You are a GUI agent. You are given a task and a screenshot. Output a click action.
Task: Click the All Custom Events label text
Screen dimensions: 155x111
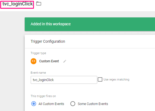pyautogui.click(x=51, y=104)
